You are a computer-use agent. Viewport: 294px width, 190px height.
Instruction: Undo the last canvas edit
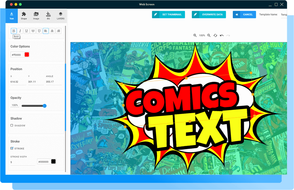pos(221,35)
